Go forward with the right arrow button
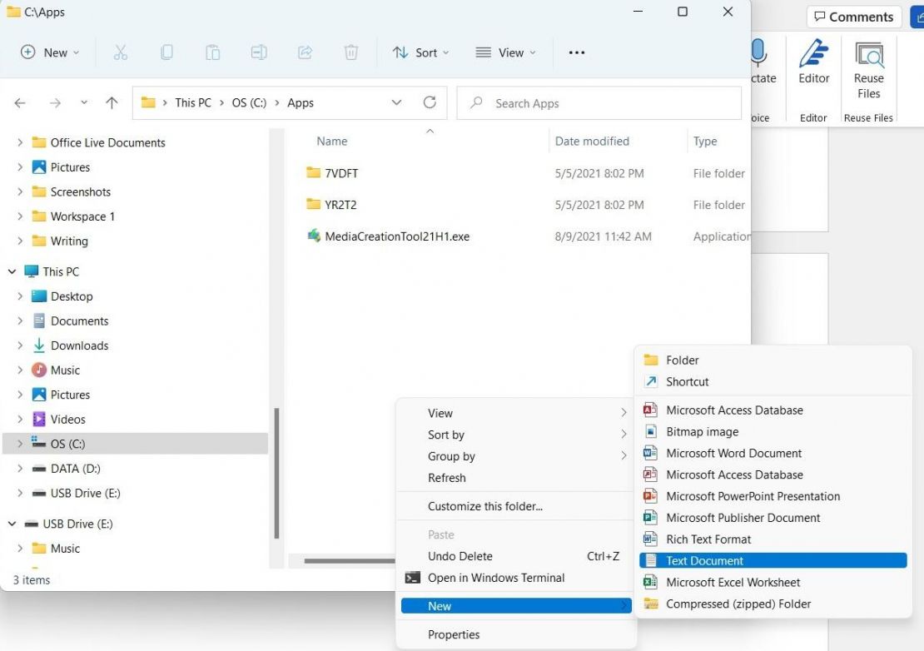This screenshot has height=651, width=924. (x=55, y=103)
